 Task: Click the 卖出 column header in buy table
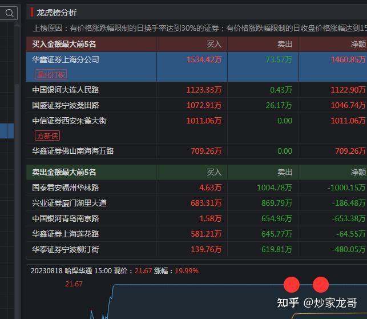coord(285,44)
